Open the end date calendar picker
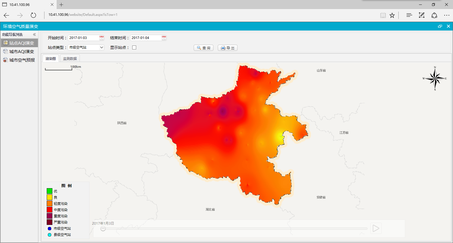Viewport: 453px width, 243px height. click(164, 38)
